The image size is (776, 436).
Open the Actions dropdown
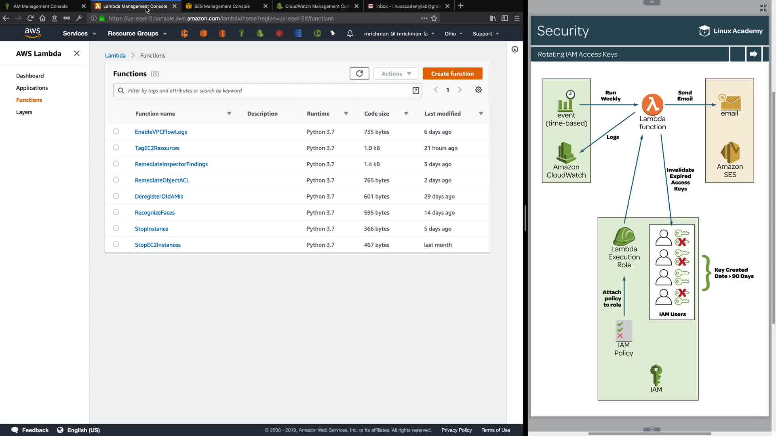tap(396, 73)
